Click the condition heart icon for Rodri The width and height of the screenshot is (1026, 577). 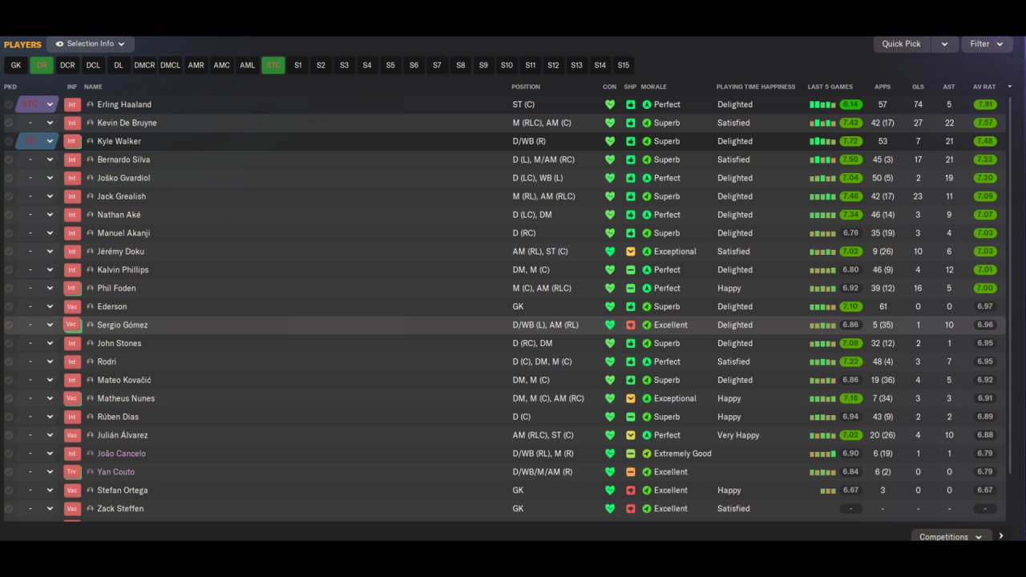pos(609,361)
